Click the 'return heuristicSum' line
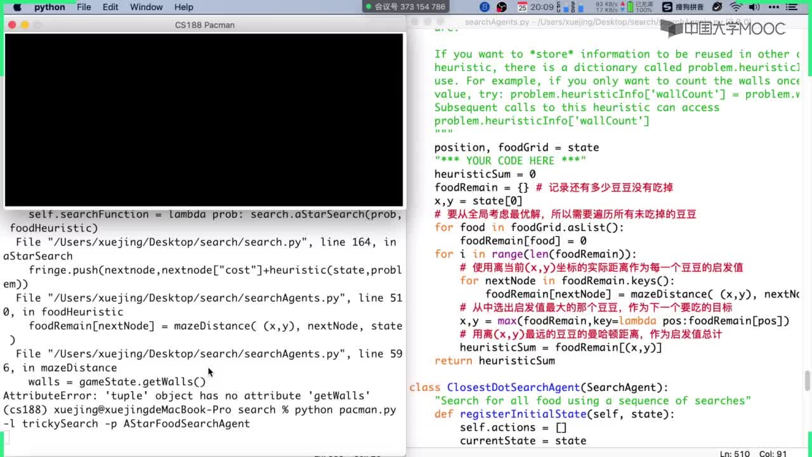The image size is (812, 457). point(494,361)
